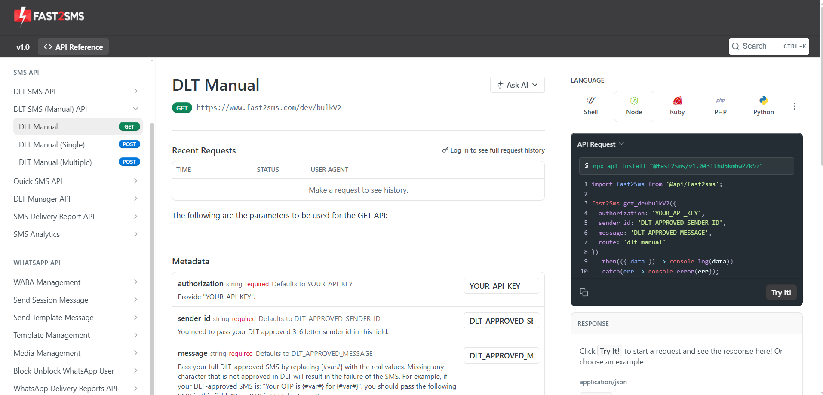Screen dimensions: 823x395
Task: Select the Shell language icon
Action: [591, 101]
